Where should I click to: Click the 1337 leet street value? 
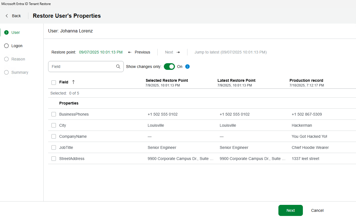pyautogui.click(x=305, y=159)
